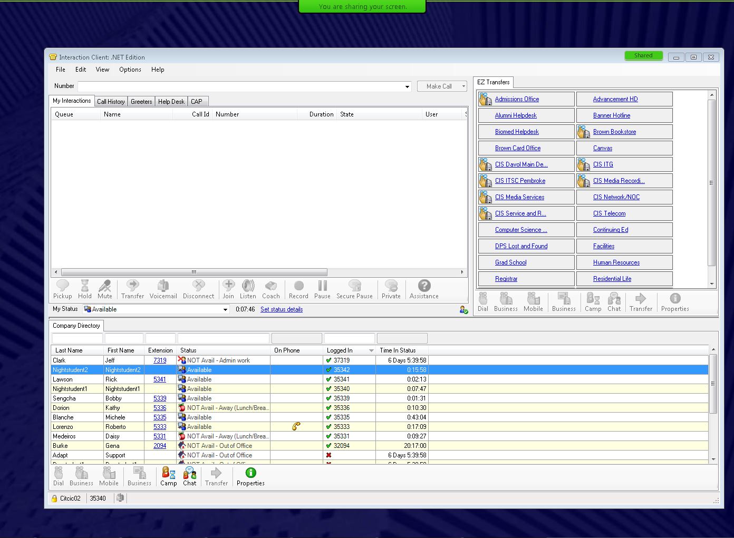This screenshot has width=734, height=538.
Task: Click the Registrar transfer link
Action: point(506,279)
